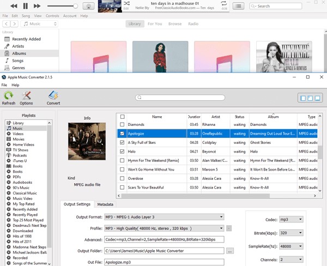Click iTunes search field dropdown
Image resolution: width=327 pixels, height=266 pixels.
(253, 6)
